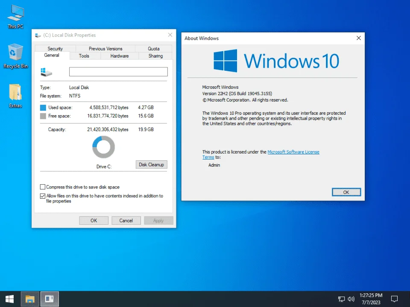This screenshot has width=410, height=307.
Task: Select the About Windows taskbar button
Action: tap(50, 299)
